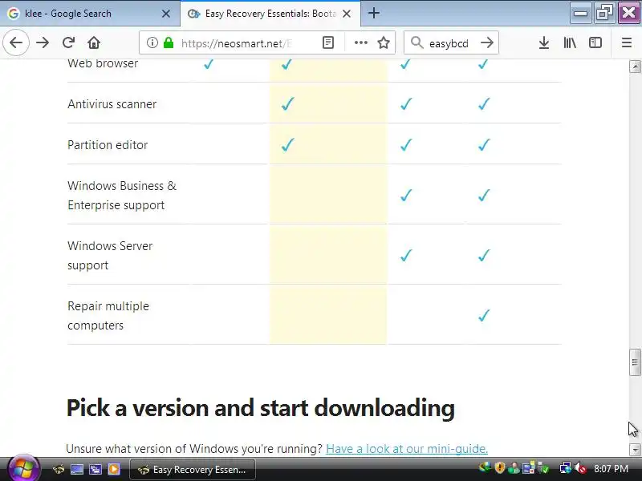Click the easybcd search field
The image size is (642, 481).
pos(449,43)
